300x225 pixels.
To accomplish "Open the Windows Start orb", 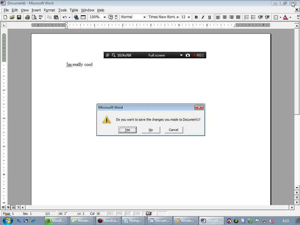I will tap(8, 220).
